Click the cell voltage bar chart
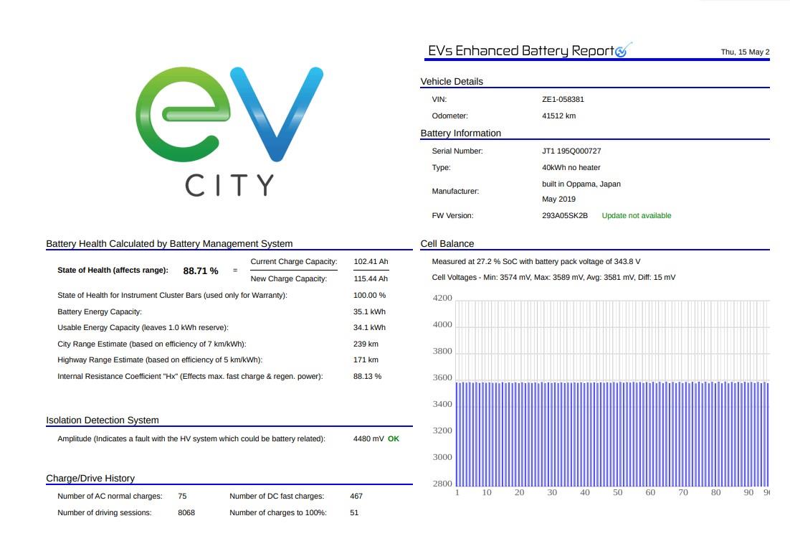Image resolution: width=790 pixels, height=536 pixels. (612, 393)
